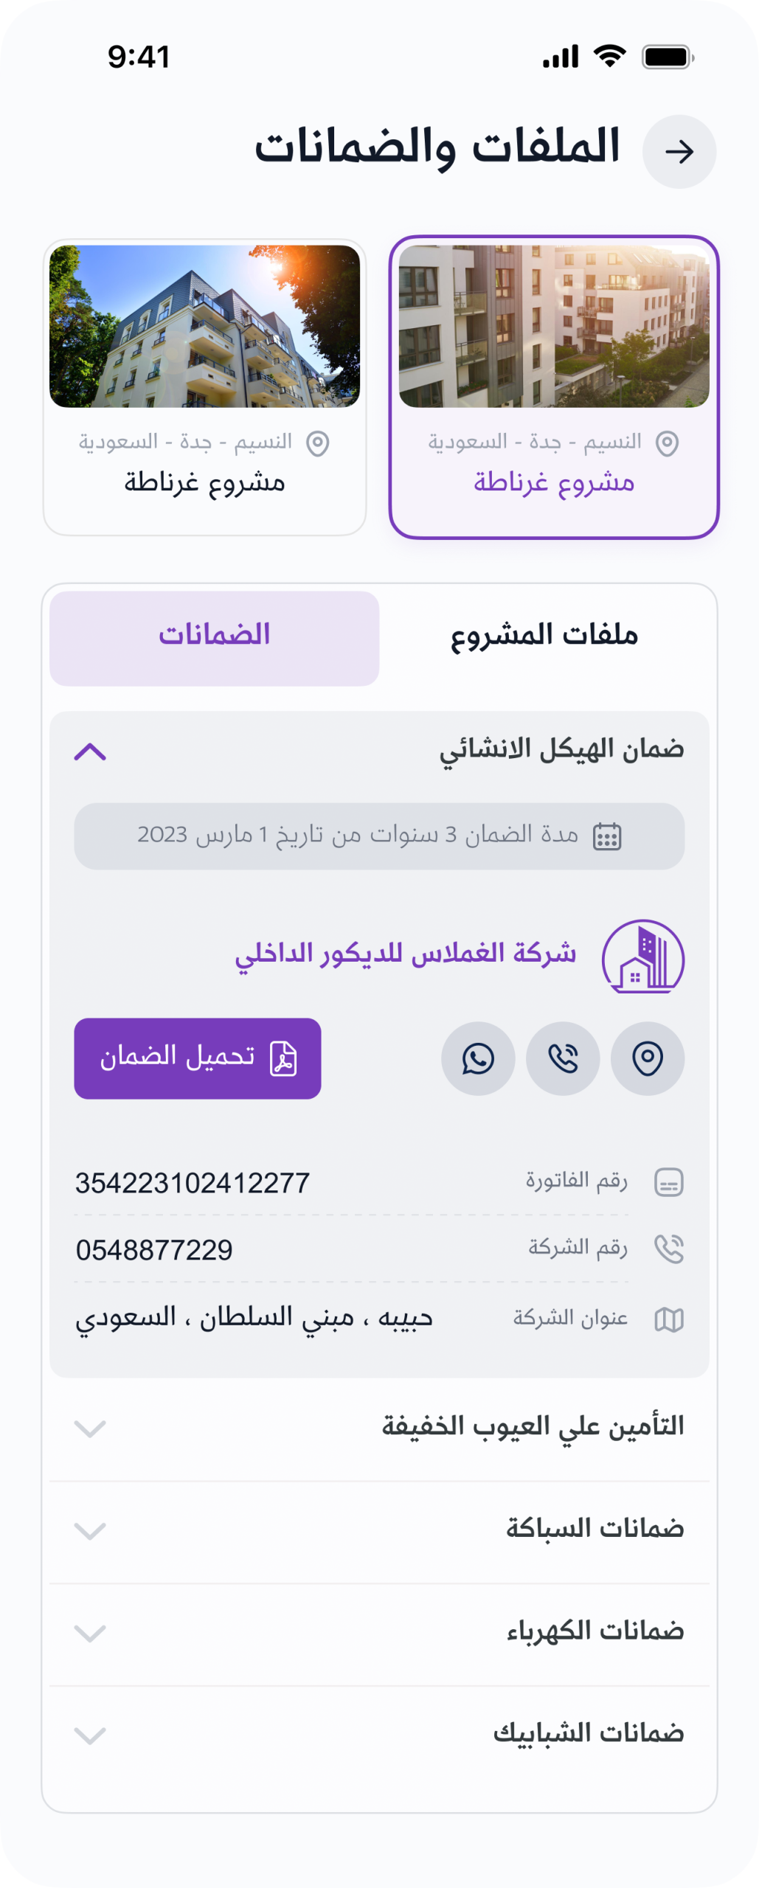
Task: Open WhatsApp chat with the company
Action: tap(478, 1058)
